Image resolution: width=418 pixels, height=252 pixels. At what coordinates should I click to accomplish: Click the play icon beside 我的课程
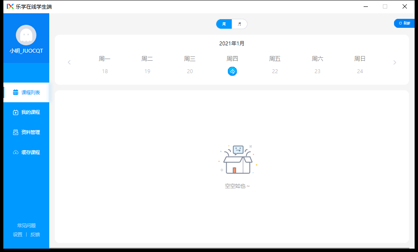coord(16,113)
